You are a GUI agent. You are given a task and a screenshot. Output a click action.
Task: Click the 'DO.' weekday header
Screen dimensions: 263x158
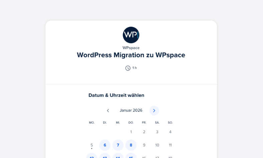pos(131,123)
